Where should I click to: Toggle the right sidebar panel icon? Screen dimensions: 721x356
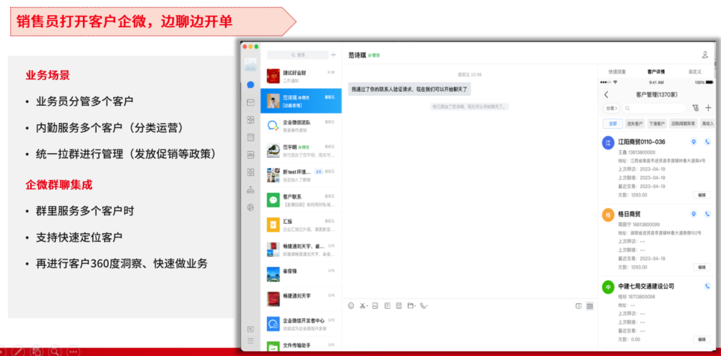[589, 306]
